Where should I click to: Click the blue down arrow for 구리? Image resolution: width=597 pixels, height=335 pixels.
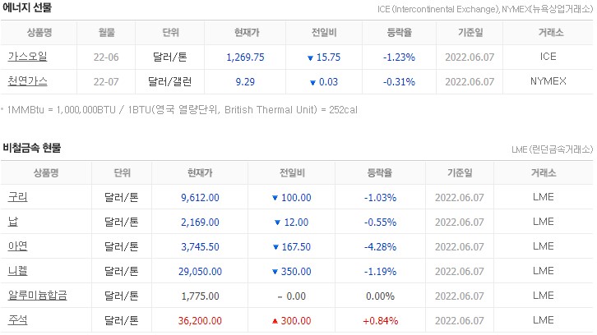[x=275, y=198]
